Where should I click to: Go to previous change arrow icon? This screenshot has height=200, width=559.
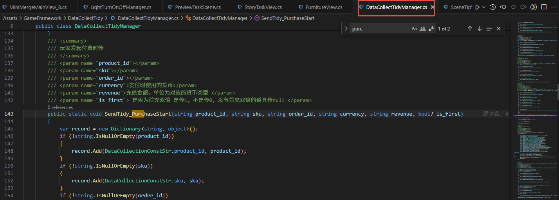coord(503,7)
